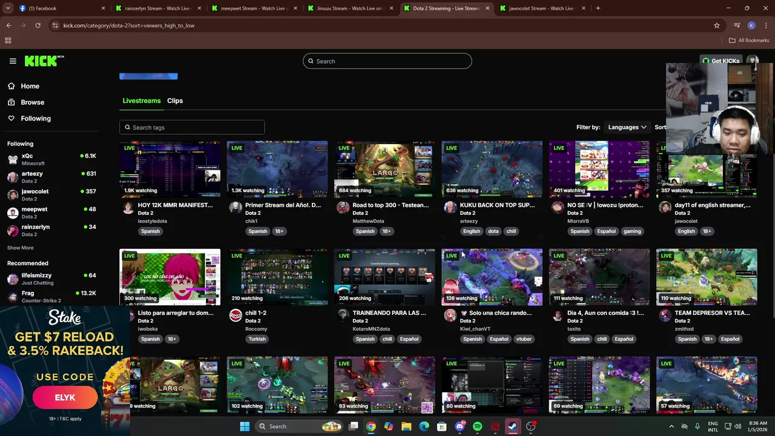This screenshot has height=436, width=775.
Task: Open rainzerlyn channel in Following list
Action: (x=51, y=230)
